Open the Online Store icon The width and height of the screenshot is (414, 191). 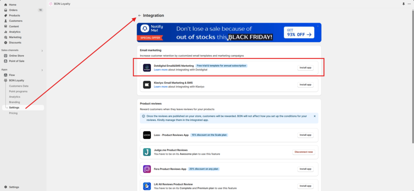pyautogui.click(x=6, y=56)
